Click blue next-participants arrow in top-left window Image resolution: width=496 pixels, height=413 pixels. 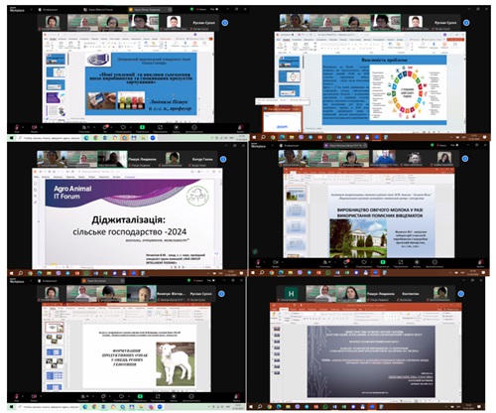tap(225, 23)
